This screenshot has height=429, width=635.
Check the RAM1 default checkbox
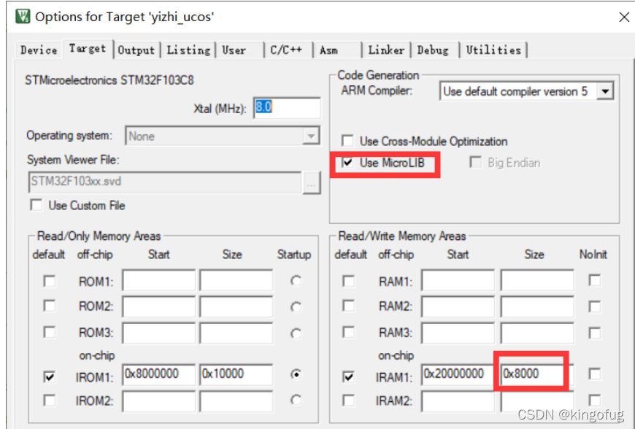pos(348,282)
